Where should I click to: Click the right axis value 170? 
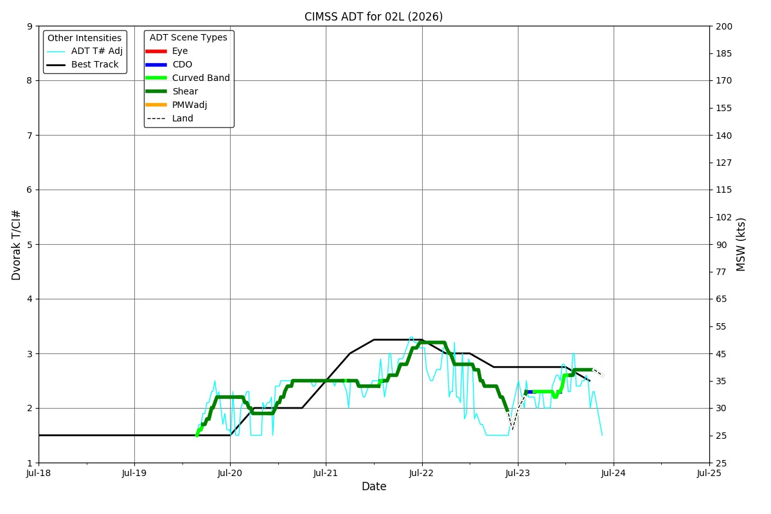(x=722, y=81)
